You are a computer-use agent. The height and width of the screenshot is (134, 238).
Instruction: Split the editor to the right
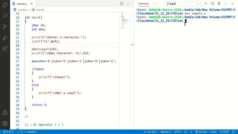point(122,4)
